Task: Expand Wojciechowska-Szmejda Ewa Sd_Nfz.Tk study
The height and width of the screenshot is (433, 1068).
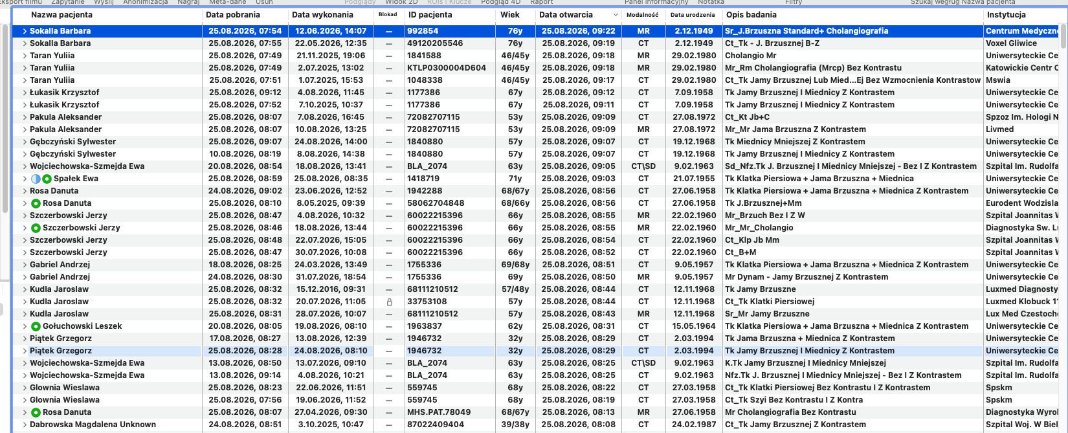Action: tap(25, 166)
